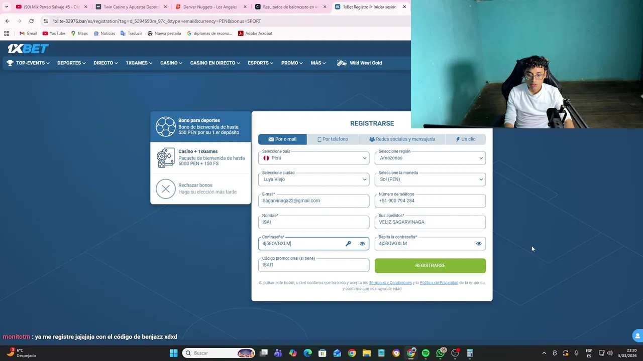Expand the CASINO EN DIRECTO menu
Image resolution: width=643 pixels, height=361 pixels.
click(215, 63)
